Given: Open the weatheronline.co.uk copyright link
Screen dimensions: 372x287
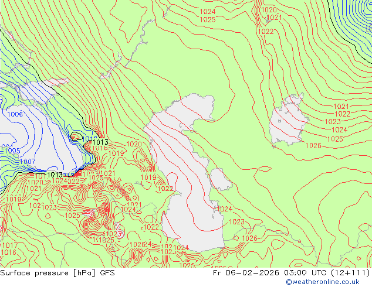Looking at the screenshot, I should 323,282.
